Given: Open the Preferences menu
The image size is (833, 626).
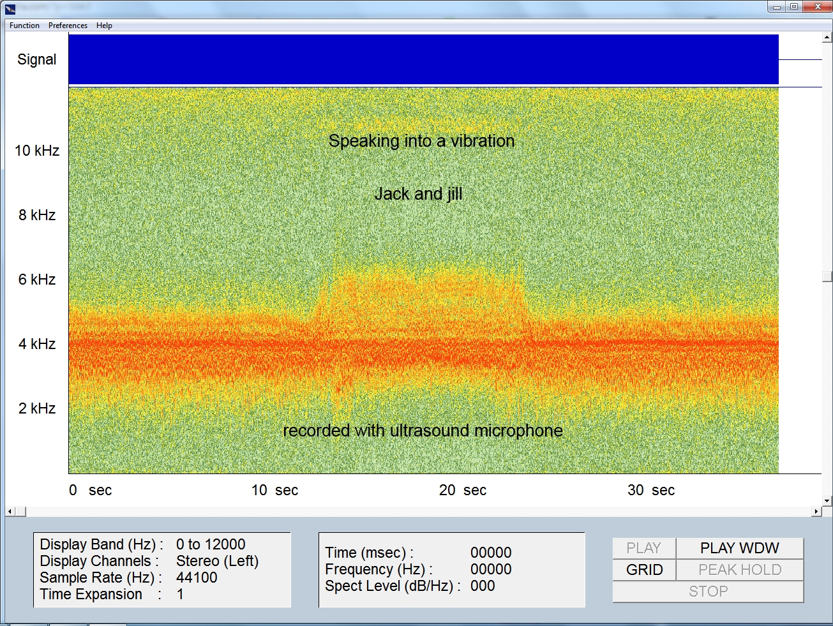Looking at the screenshot, I should [x=68, y=26].
